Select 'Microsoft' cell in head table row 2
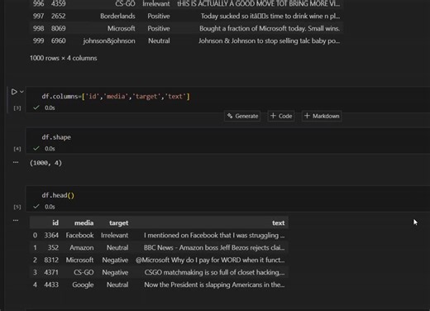This screenshot has height=311, width=430. pyautogui.click(x=79, y=260)
